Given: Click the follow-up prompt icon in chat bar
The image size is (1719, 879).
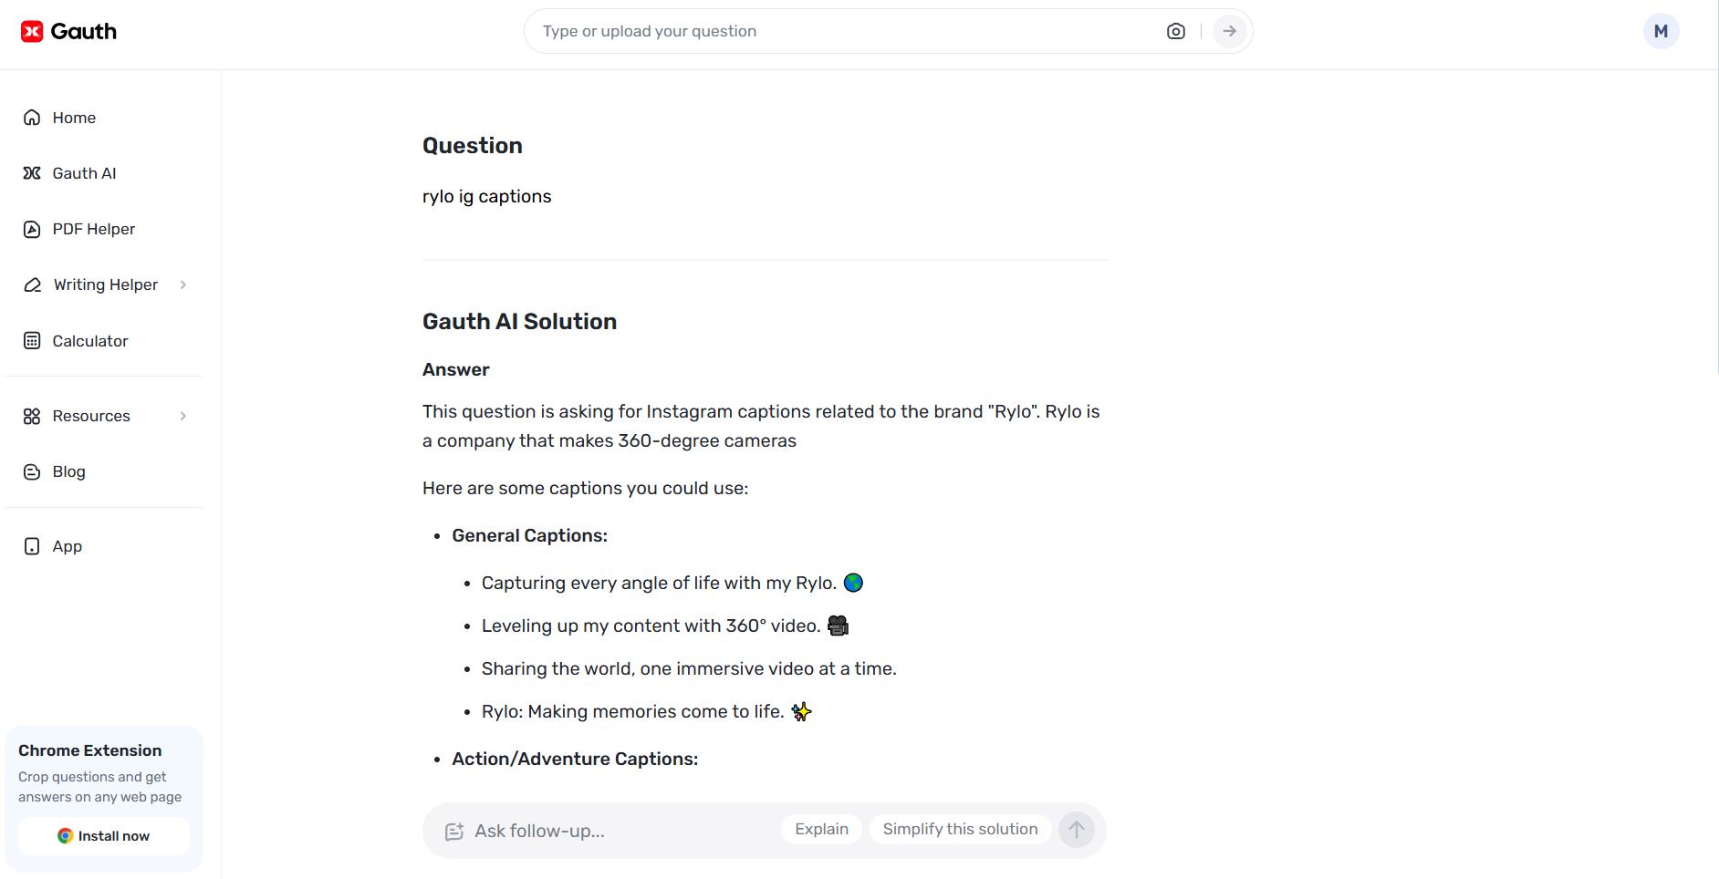Looking at the screenshot, I should click(455, 831).
